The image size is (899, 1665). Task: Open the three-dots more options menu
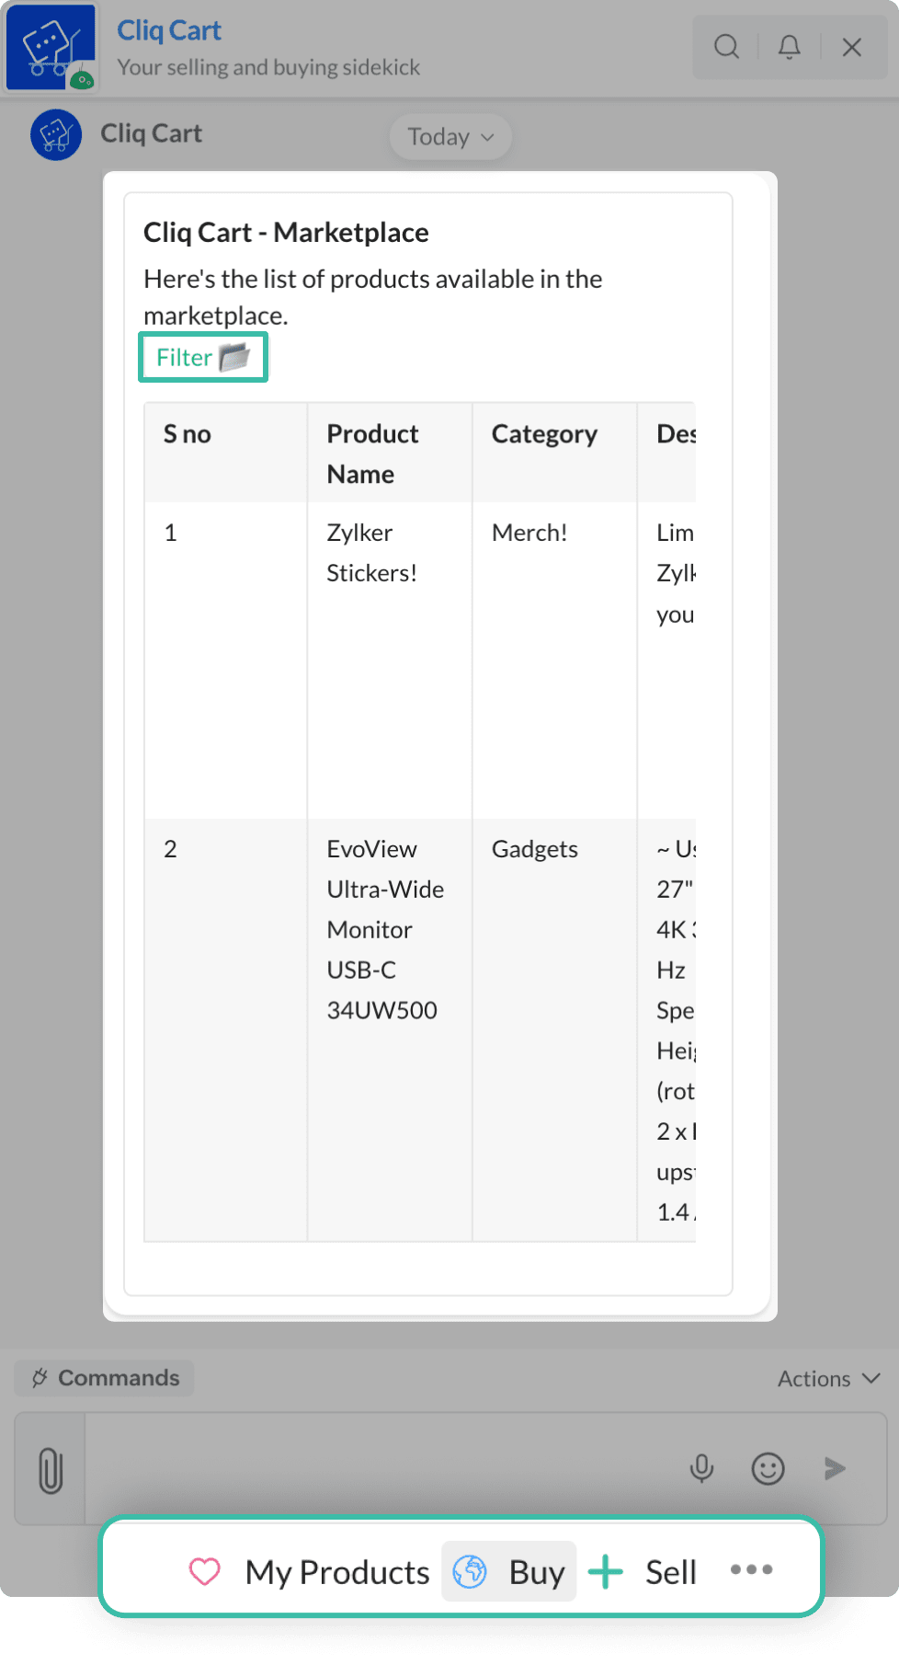[x=751, y=1570]
